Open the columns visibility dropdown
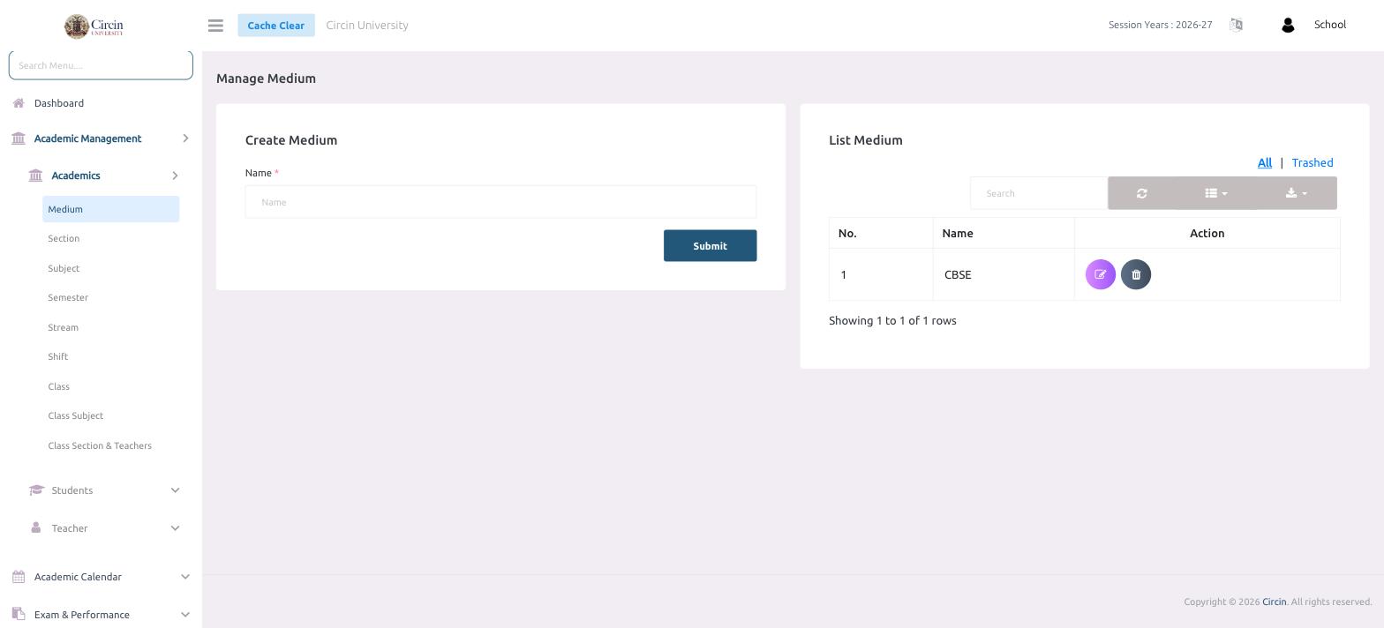The image size is (1384, 628). pyautogui.click(x=1216, y=193)
